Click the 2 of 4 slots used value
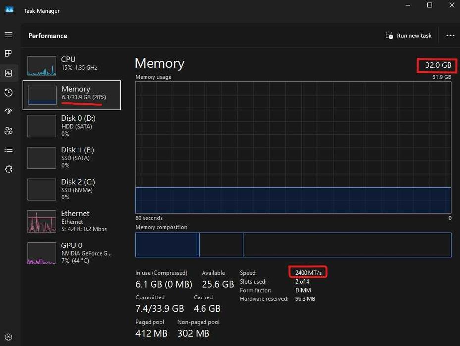The width and height of the screenshot is (460, 346). [302, 282]
